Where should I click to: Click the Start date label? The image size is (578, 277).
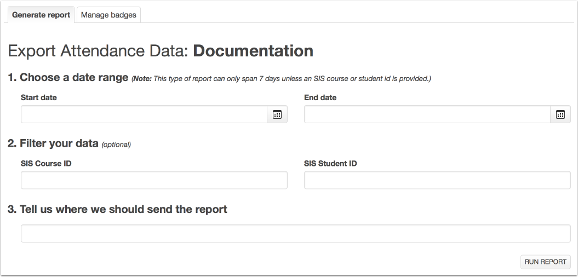pos(39,97)
